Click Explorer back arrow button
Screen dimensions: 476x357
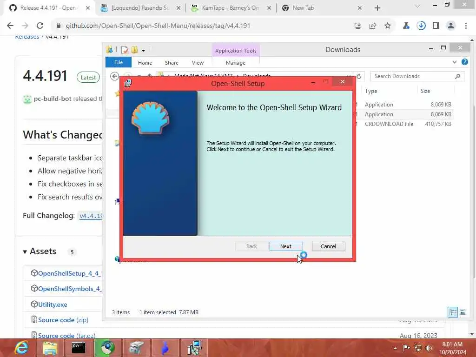click(x=114, y=76)
